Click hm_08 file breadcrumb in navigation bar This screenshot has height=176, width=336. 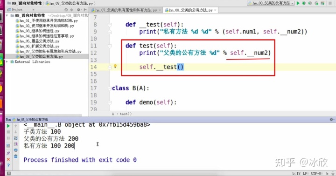[70, 3]
